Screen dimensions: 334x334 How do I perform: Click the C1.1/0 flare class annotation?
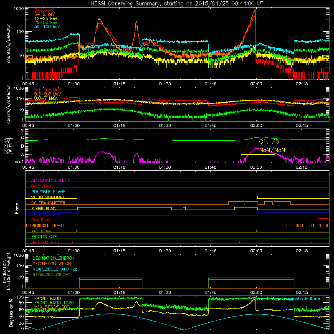click(x=269, y=142)
